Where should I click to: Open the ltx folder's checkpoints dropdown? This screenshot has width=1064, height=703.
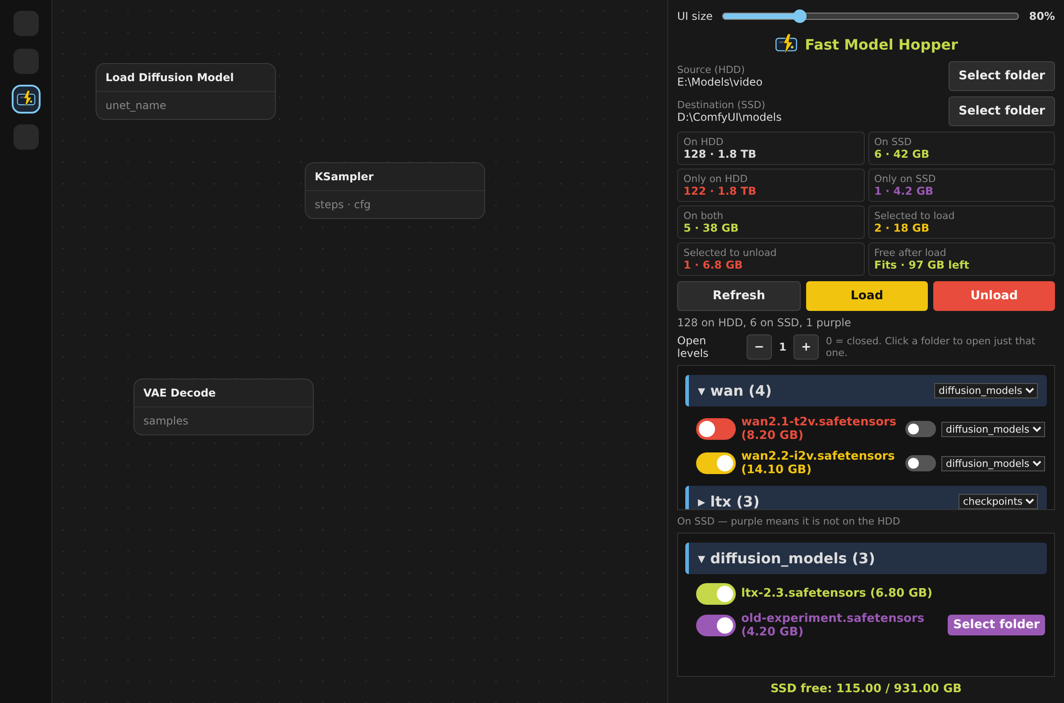[998, 502]
